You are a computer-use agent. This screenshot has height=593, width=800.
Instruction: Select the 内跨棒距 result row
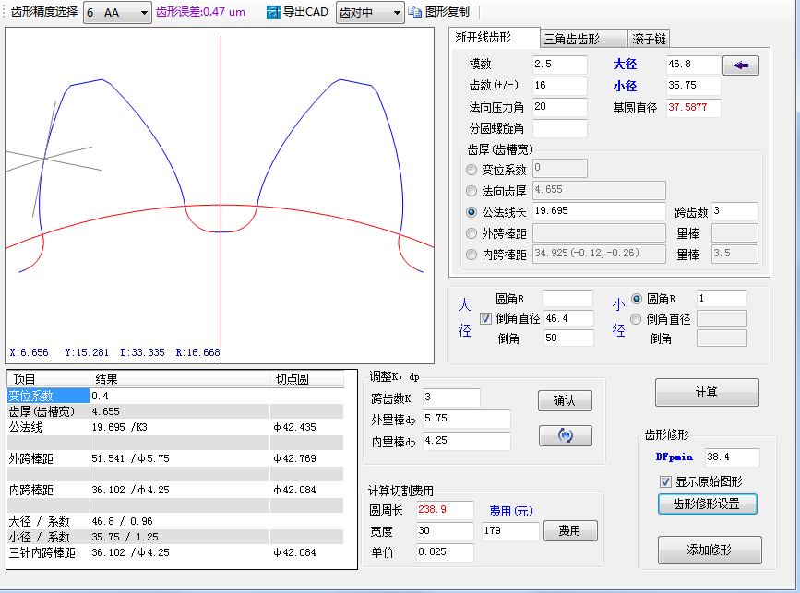coord(175,490)
